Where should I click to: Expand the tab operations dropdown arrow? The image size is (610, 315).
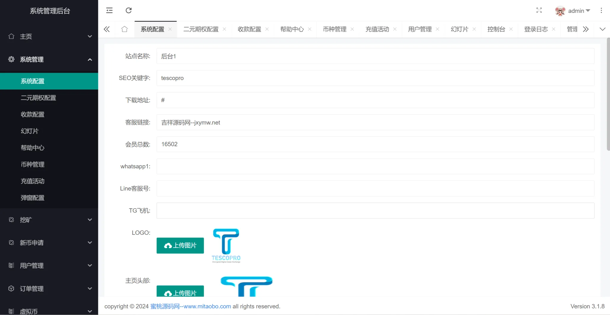click(x=602, y=29)
